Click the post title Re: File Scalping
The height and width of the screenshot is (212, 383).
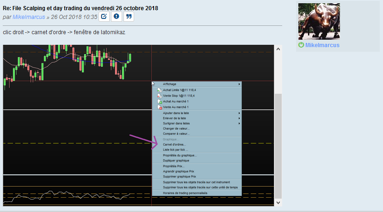[80, 8]
